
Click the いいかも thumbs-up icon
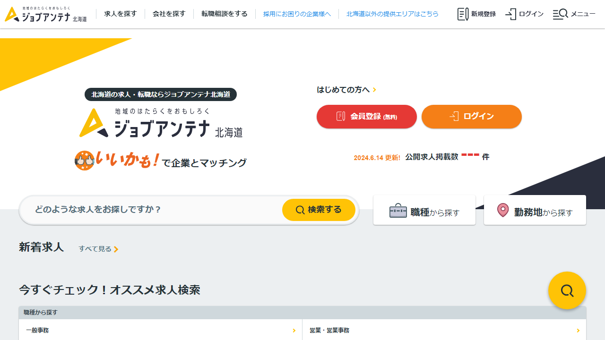coord(84,161)
